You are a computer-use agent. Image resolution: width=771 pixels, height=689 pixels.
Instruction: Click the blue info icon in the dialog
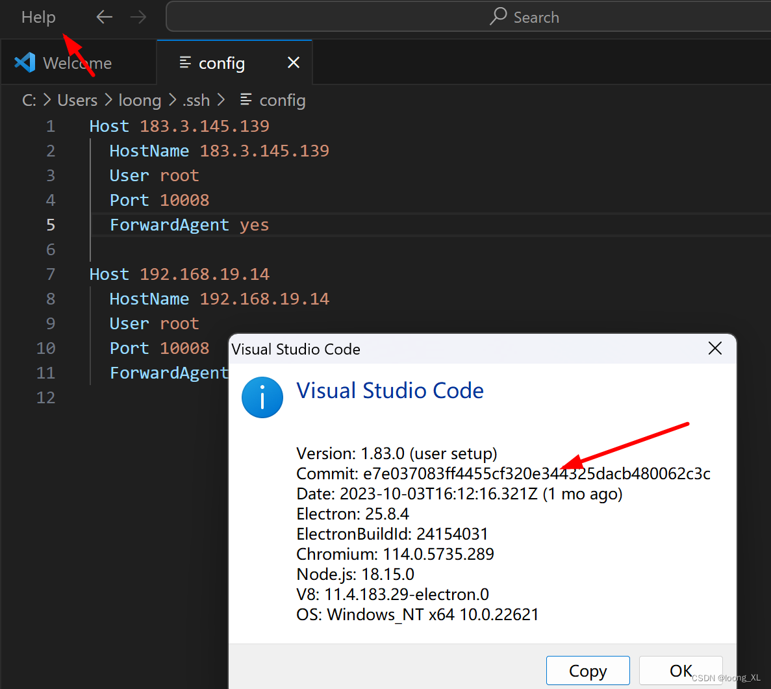click(262, 397)
